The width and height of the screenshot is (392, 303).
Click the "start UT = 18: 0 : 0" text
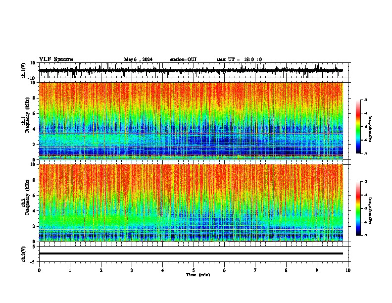(x=239, y=59)
